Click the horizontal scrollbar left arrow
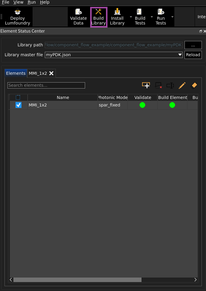The image size is (206, 291). (11, 280)
